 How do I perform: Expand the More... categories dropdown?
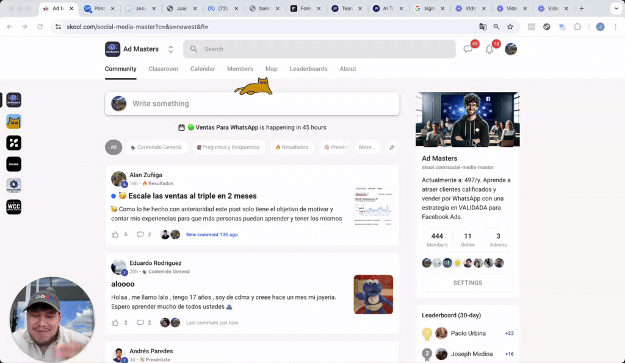(367, 147)
